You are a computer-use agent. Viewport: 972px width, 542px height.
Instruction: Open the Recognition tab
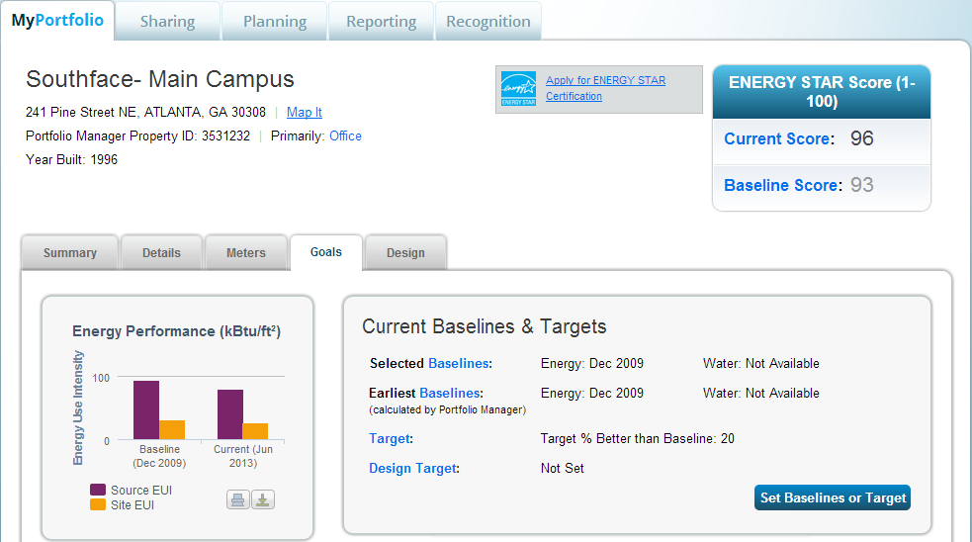[488, 21]
